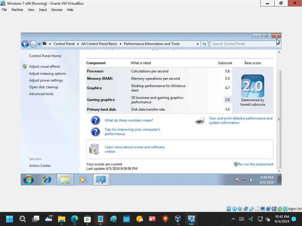Image resolution: width=302 pixels, height=226 pixels.
Task: Click VirtualBox hard disk activity indicator
Action: pyautogui.click(x=229, y=209)
